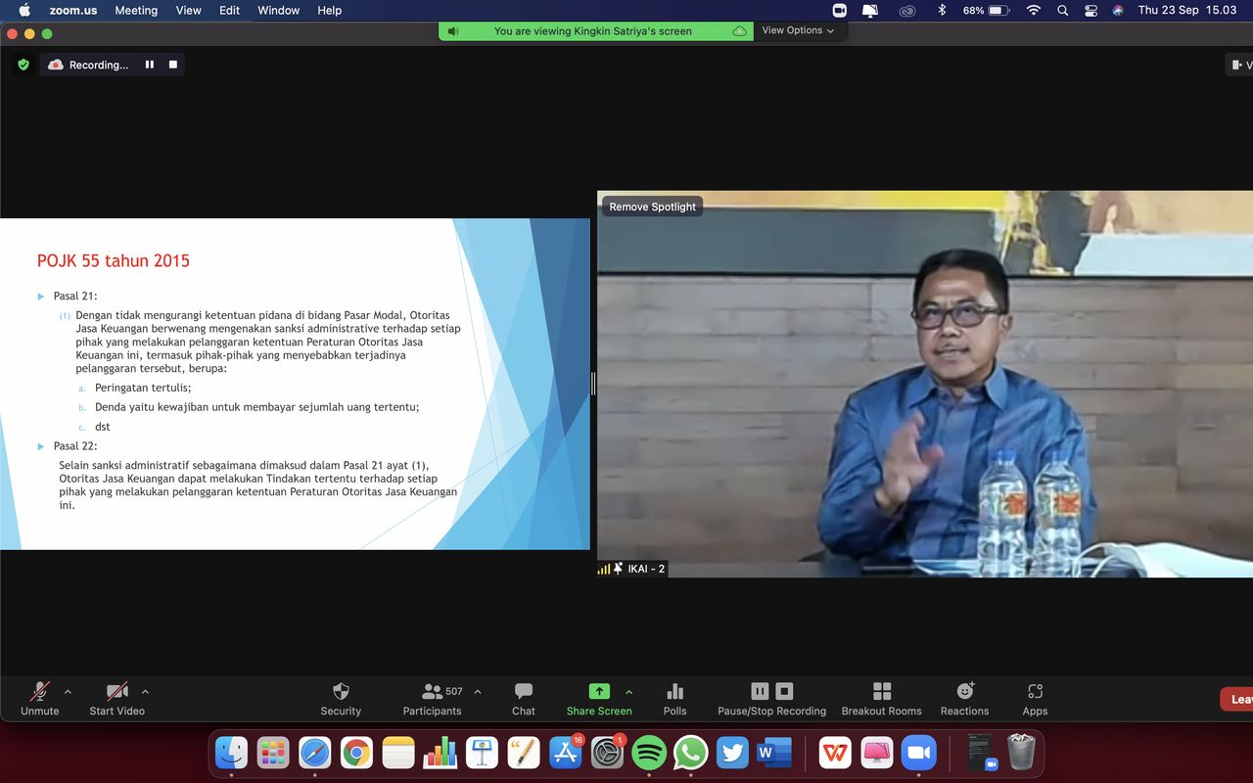Click the Kingkin Satriya screen-sharing banner
This screenshot has width=1253, height=783.
pyautogui.click(x=593, y=31)
